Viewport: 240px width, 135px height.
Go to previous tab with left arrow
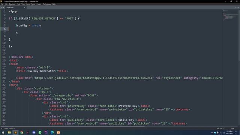click(x=2, y=7)
